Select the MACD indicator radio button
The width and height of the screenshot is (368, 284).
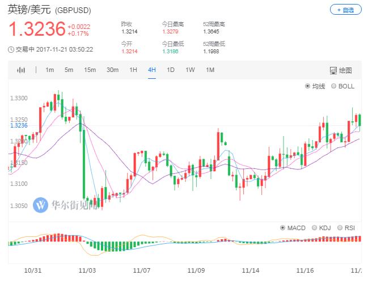point(282,228)
